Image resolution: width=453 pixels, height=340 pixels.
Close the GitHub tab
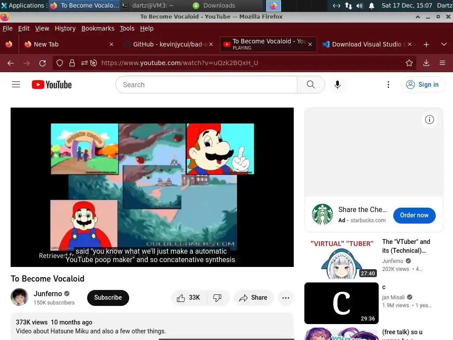[x=211, y=44]
